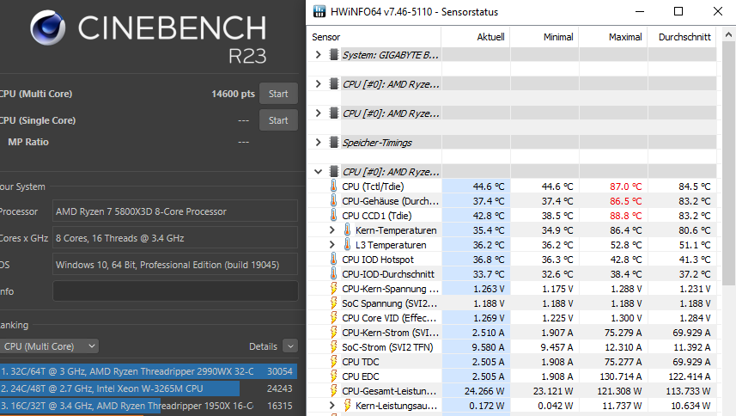736x416 pixels.
Task: Click the Cinebench R23 logo sphere icon
Action: [x=47, y=28]
